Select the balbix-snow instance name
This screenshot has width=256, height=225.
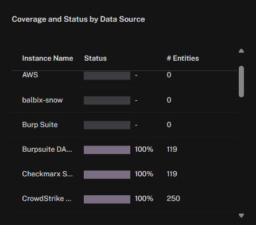tap(42, 100)
